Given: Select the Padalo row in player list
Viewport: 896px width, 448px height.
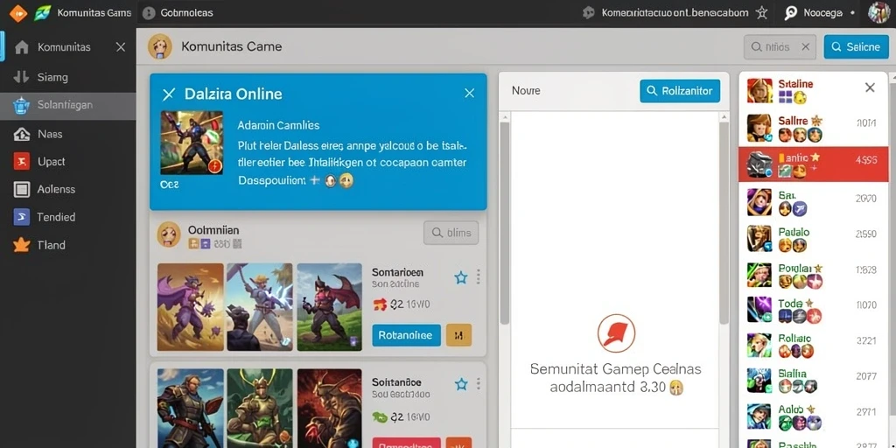Looking at the screenshot, I should click(813, 239).
